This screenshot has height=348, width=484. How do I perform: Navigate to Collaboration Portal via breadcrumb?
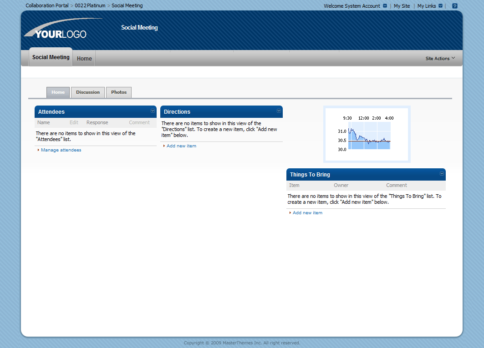[x=47, y=5]
